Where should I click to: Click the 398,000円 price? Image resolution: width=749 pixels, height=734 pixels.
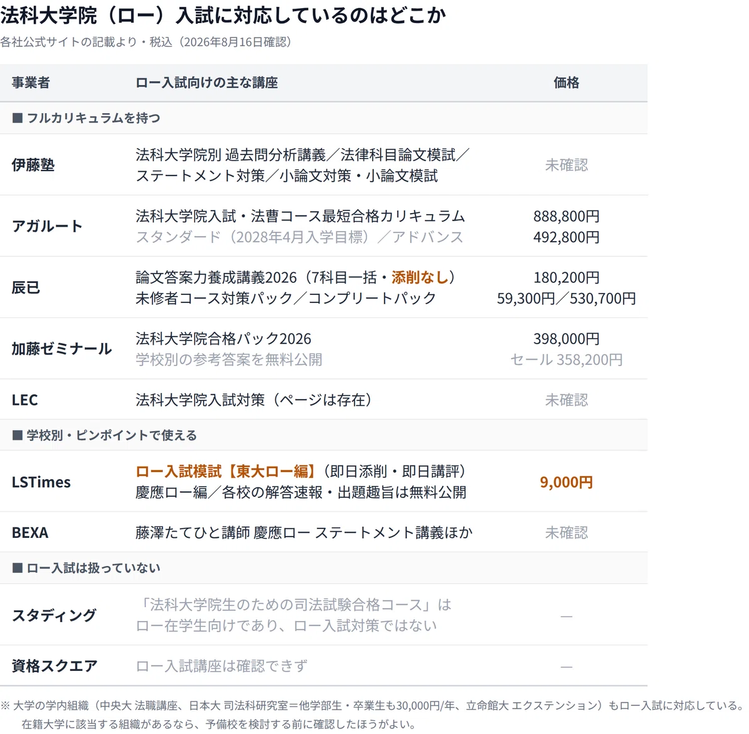pos(566,339)
